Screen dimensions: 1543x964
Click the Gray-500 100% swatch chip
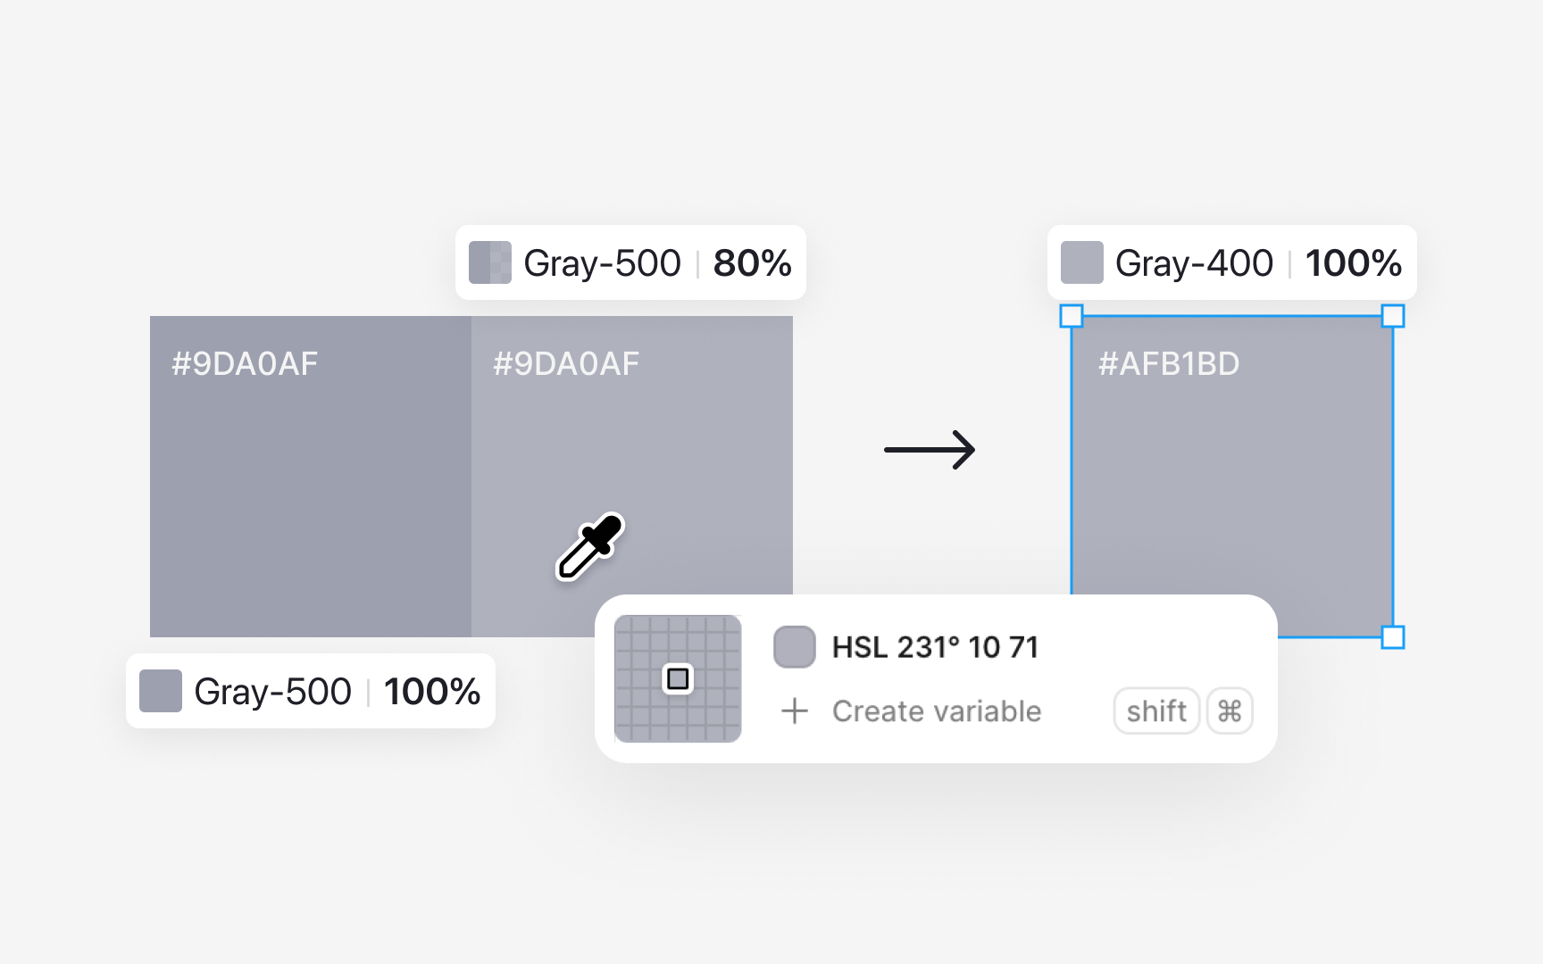[x=161, y=691]
